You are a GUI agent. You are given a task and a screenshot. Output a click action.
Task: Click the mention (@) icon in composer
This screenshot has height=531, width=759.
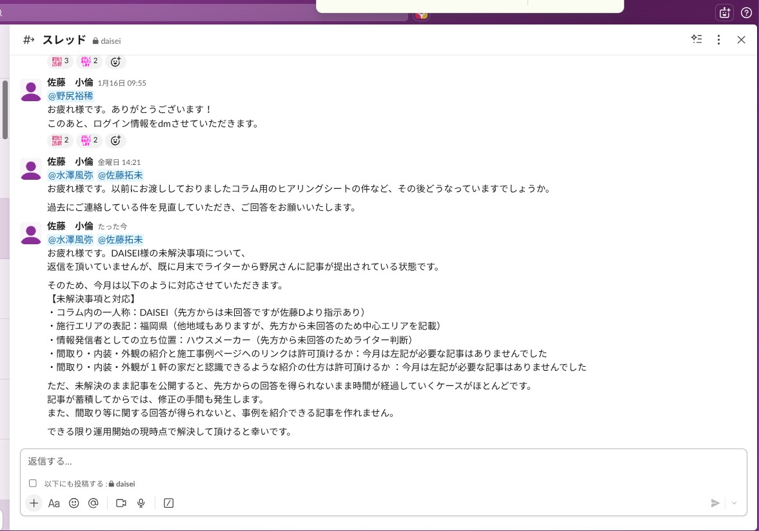93,503
